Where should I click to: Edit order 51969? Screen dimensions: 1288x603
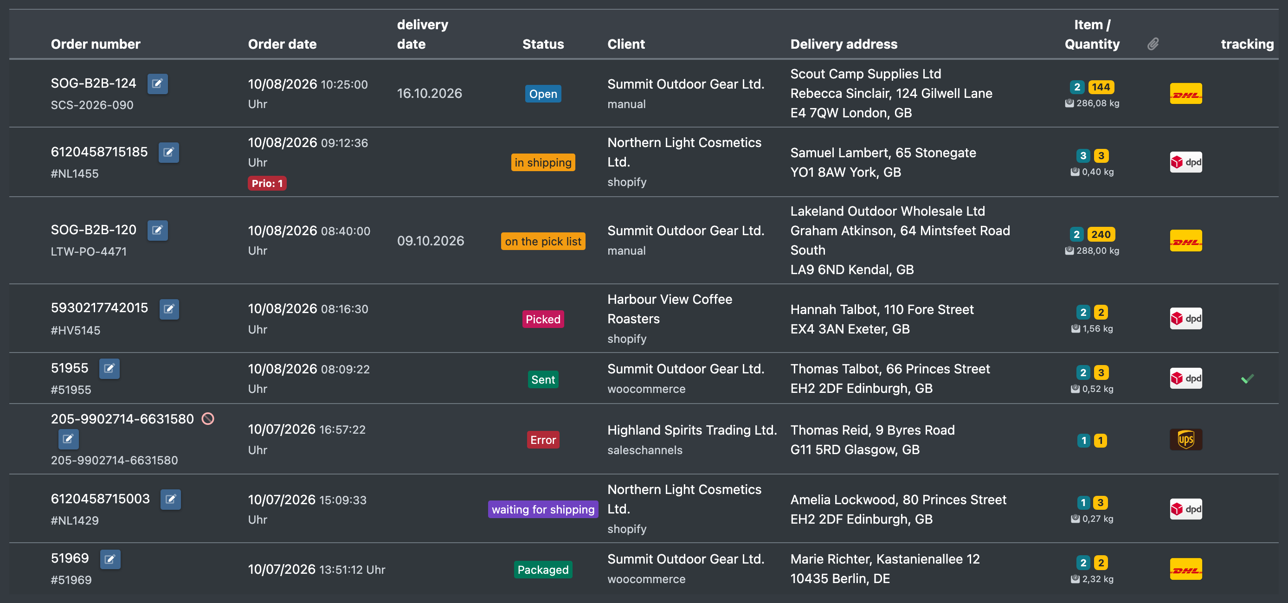point(110,559)
